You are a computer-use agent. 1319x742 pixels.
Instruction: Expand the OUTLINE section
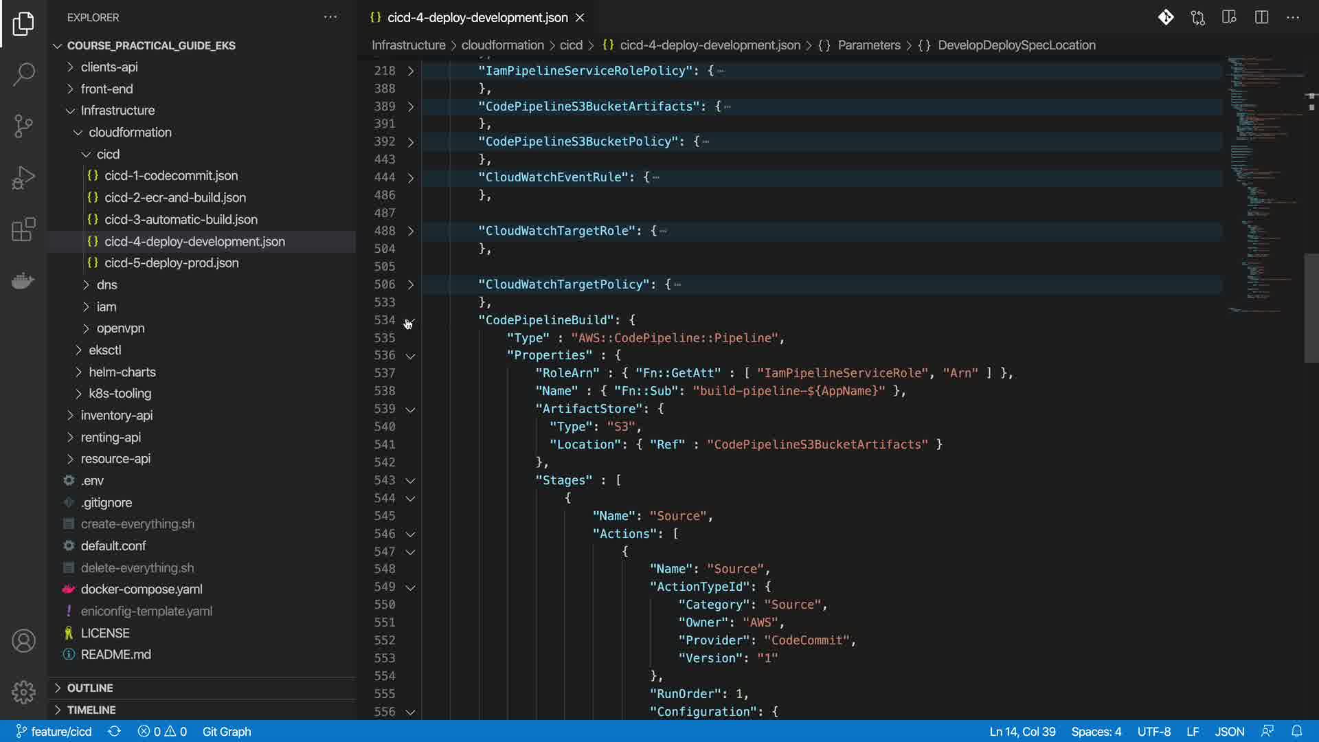click(x=89, y=688)
